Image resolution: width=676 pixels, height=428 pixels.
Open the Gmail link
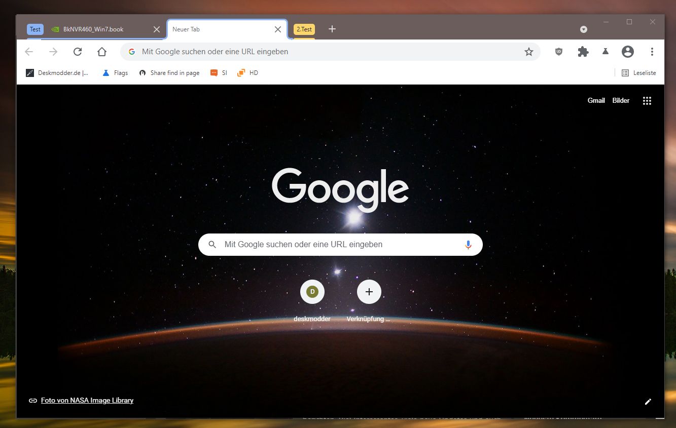click(x=596, y=101)
